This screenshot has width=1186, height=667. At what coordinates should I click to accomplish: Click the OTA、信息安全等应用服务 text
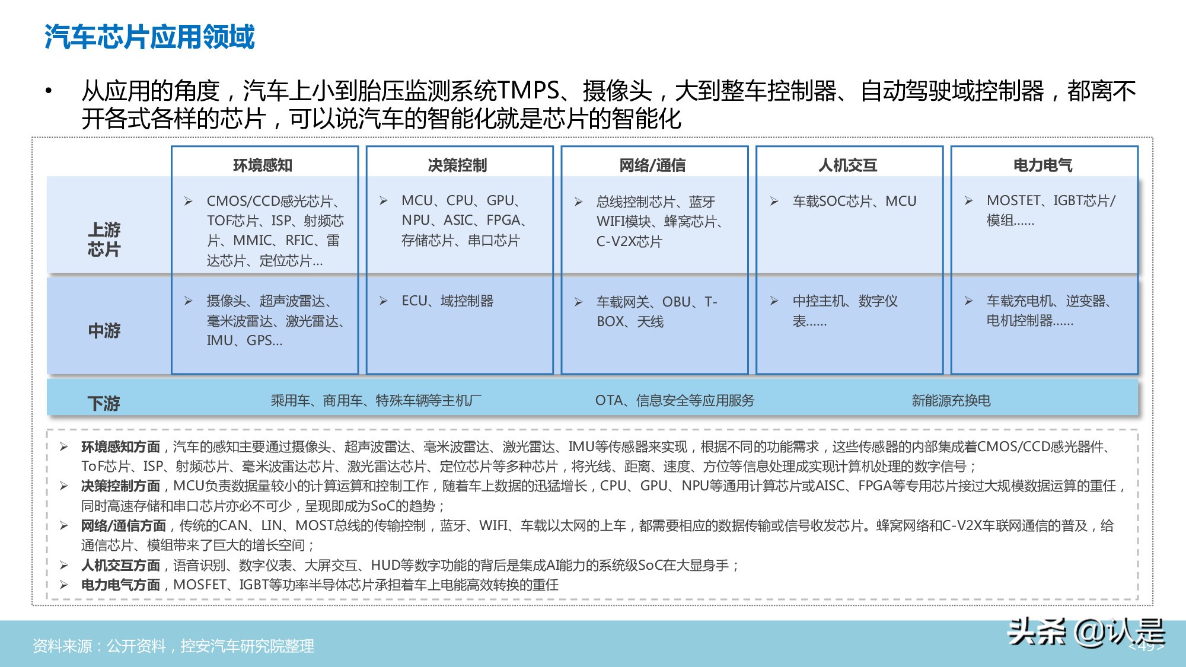point(676,400)
